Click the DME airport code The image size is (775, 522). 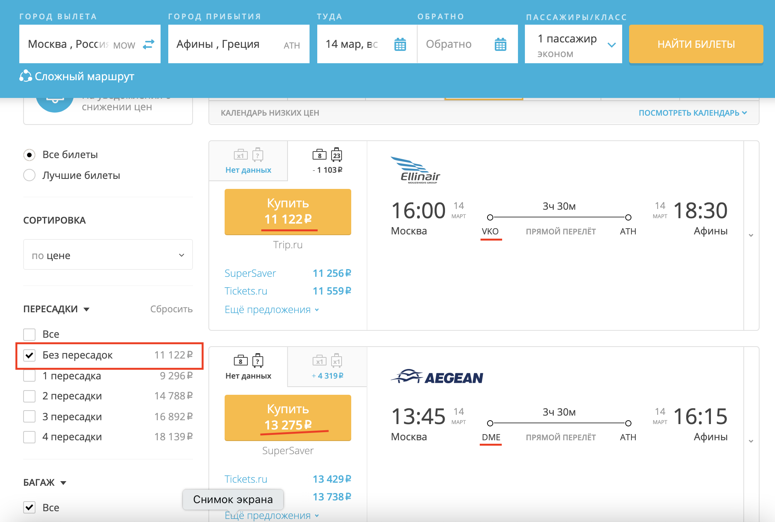[x=491, y=437]
